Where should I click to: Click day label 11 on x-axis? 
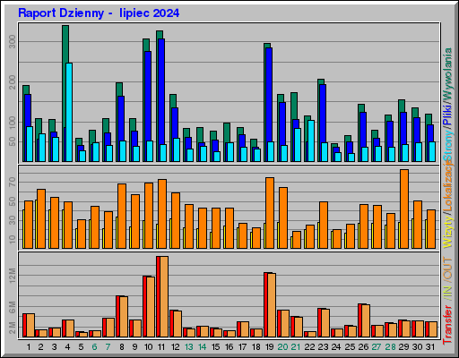(x=161, y=347)
